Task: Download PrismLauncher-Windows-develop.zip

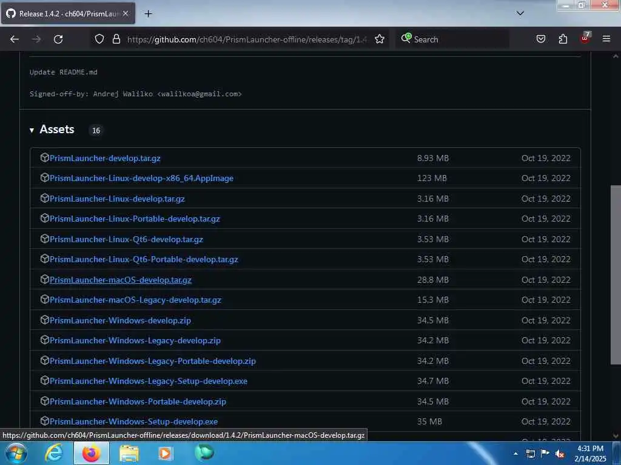Action: tap(121, 320)
